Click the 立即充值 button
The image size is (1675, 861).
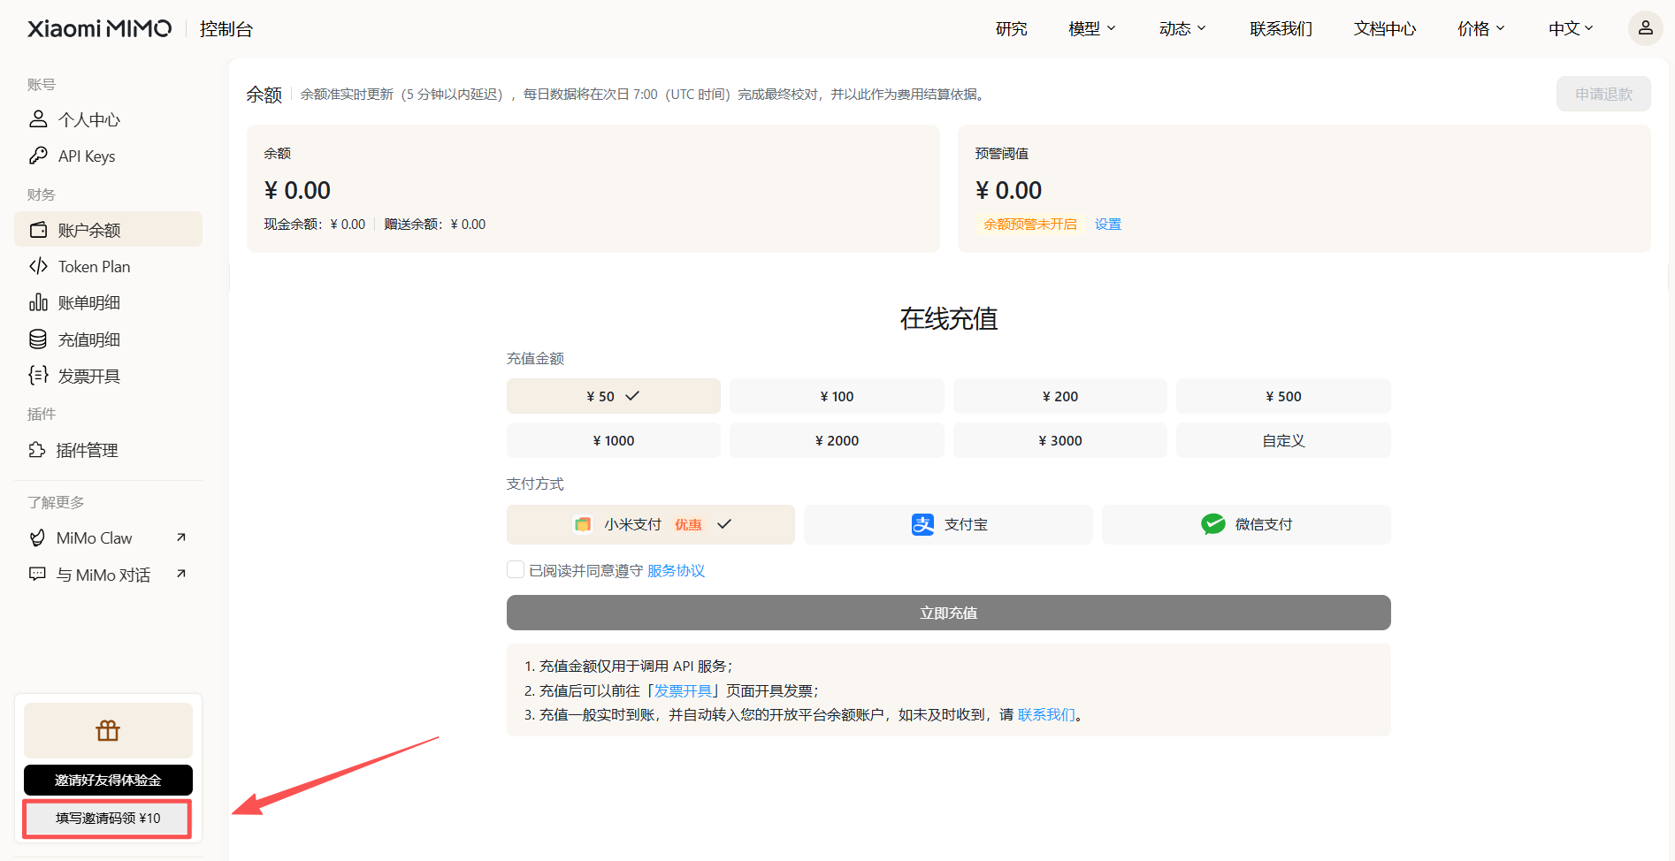948,613
